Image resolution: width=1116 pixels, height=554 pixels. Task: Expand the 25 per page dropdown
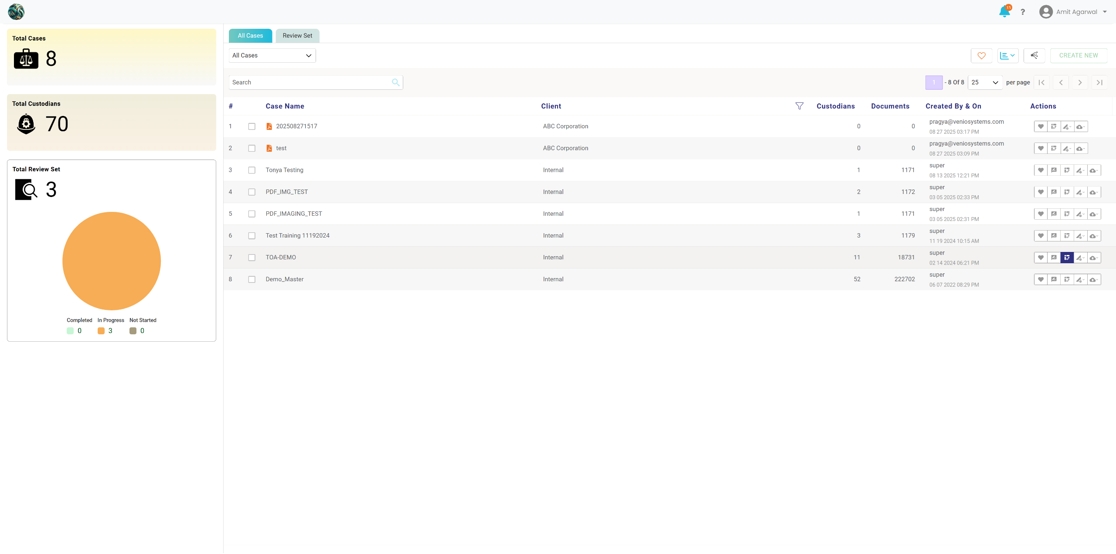[985, 82]
